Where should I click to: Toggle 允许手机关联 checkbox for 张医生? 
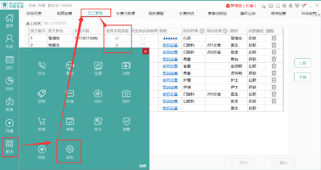pos(117,45)
